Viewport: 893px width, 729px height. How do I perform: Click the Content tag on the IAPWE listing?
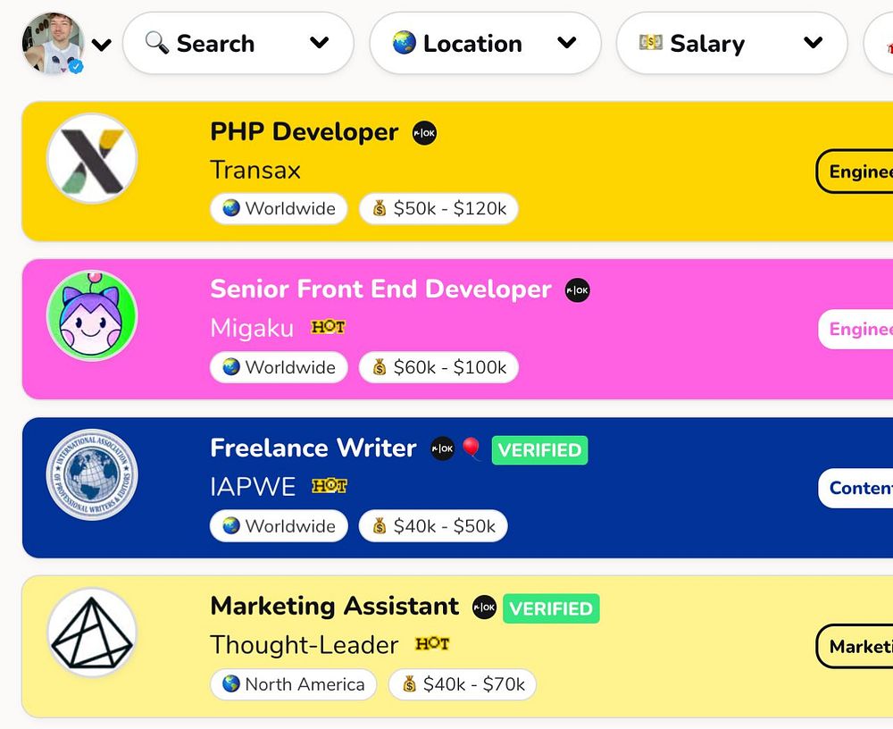point(857,488)
